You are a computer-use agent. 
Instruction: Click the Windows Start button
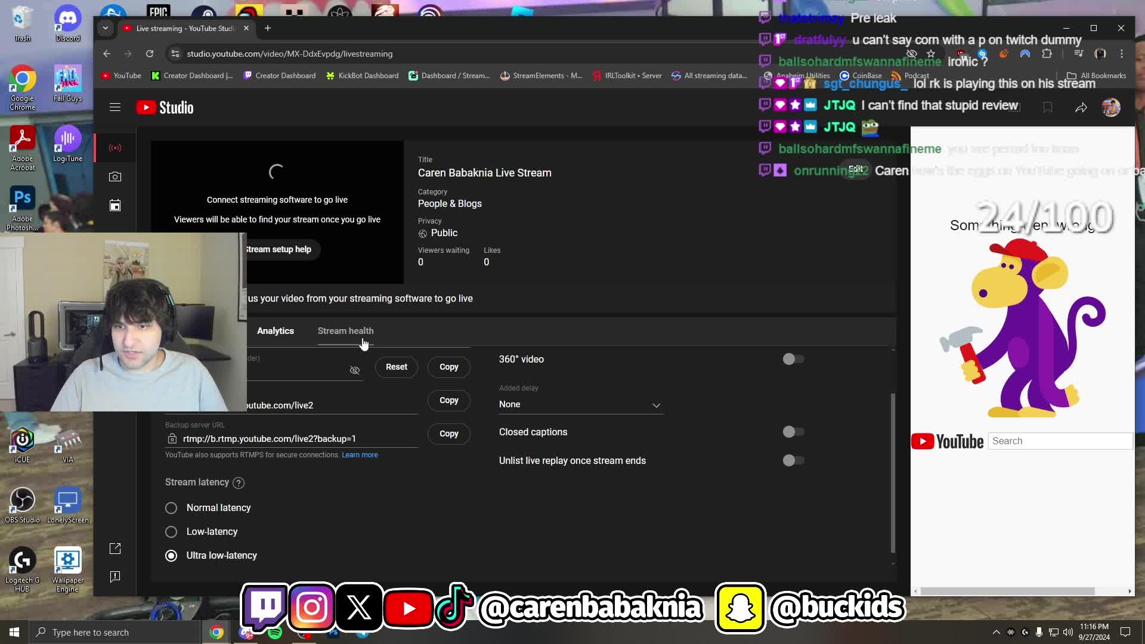14,632
